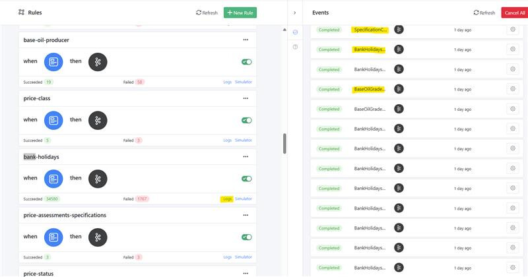
Task: Click the gear icon on the SpecificationC... event row
Action: [511, 30]
